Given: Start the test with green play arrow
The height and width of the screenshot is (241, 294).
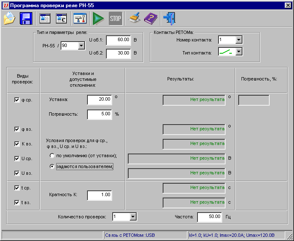Looking at the screenshot, I should coord(98,18).
